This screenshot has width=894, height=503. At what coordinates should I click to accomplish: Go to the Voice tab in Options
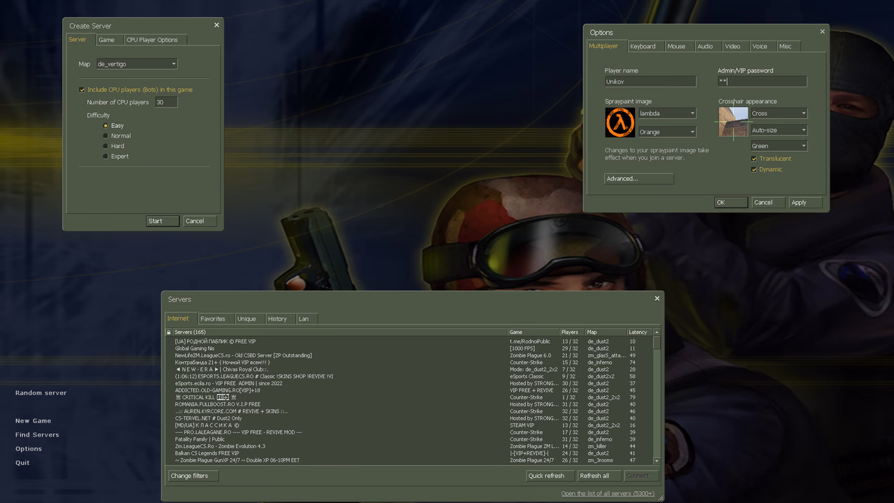763,46
